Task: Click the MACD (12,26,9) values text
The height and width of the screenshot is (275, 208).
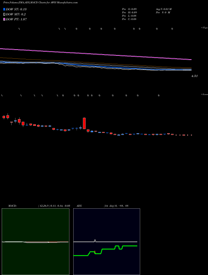Action: pos(54,206)
